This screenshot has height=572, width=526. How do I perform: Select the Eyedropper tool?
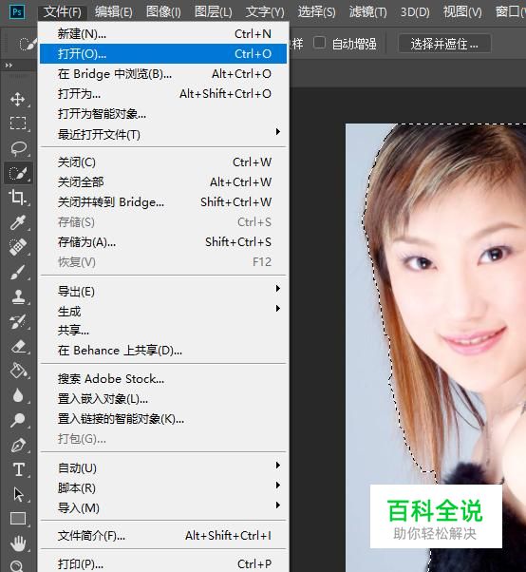[x=17, y=222]
